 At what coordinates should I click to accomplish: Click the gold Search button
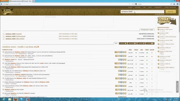click(x=171, y=12)
